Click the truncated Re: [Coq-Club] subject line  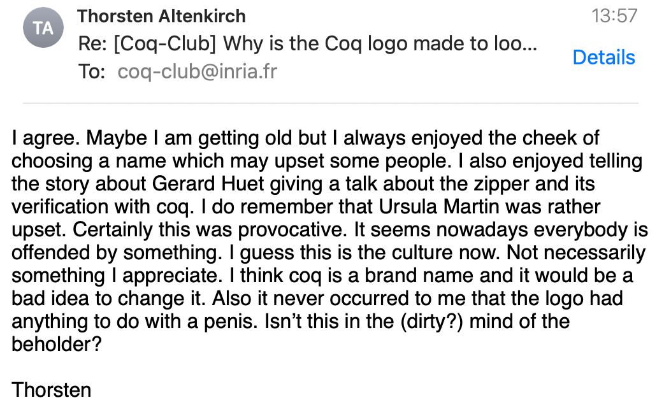click(x=308, y=43)
